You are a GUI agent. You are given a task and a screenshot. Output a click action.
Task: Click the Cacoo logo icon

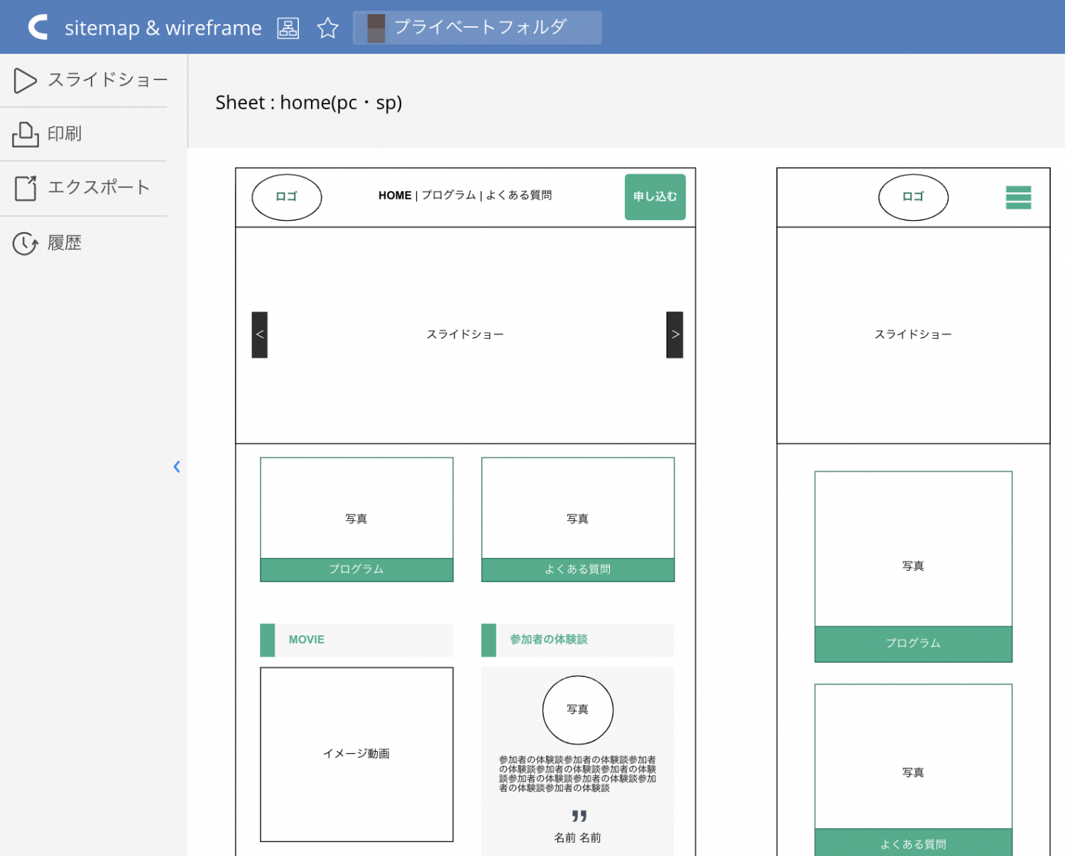pos(38,27)
